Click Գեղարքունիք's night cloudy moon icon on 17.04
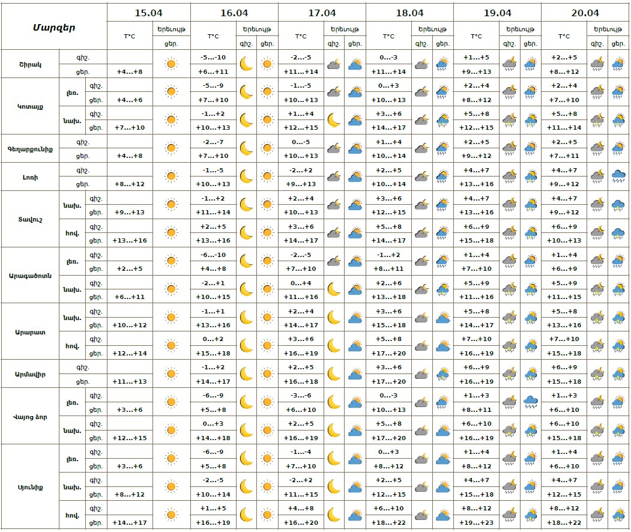631x532 pixels. (334, 148)
